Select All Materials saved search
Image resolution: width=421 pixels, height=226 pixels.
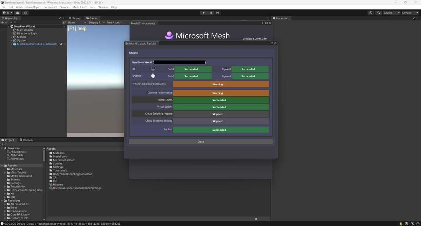pos(18,152)
